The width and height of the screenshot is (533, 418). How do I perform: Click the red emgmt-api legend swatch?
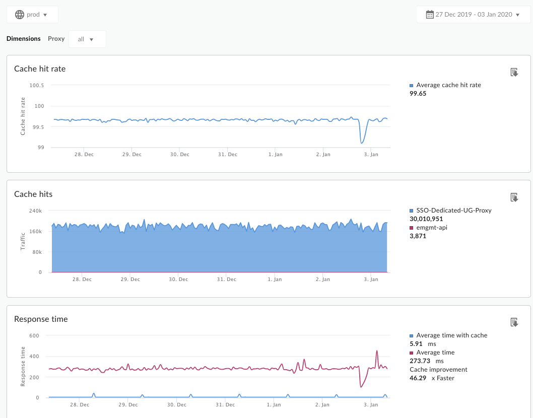coord(412,228)
